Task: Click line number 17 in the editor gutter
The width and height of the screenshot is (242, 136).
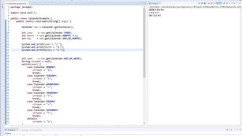Action: (x=8, y=53)
